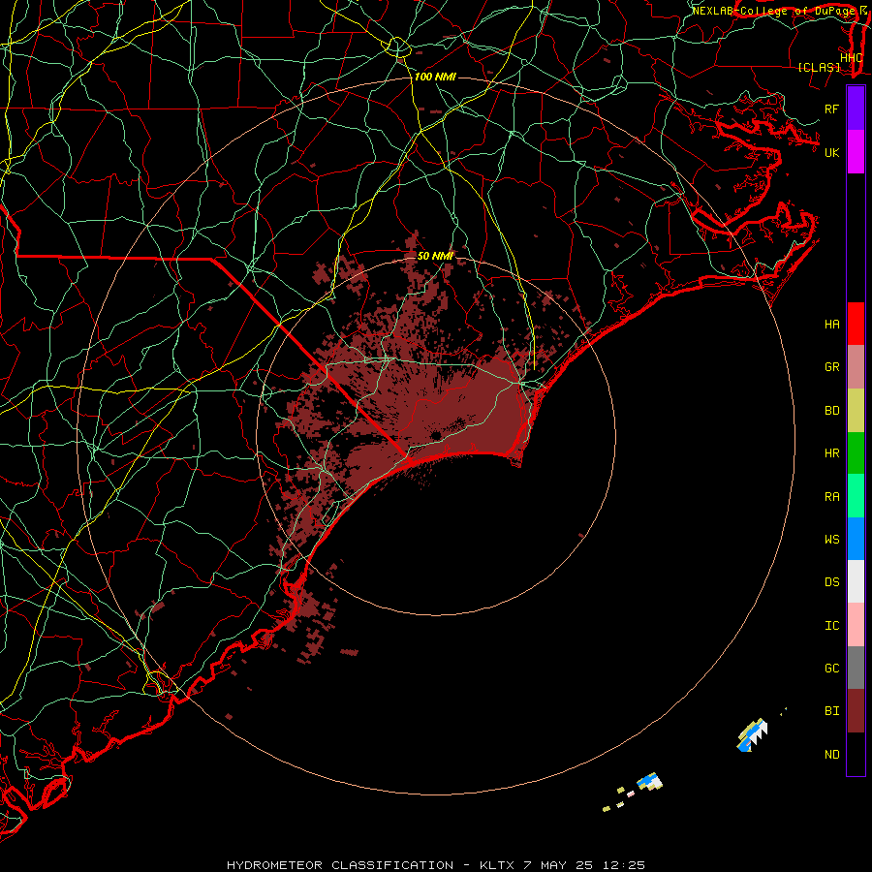Image resolution: width=872 pixels, height=872 pixels.
Task: Click the BI legend label text
Action: point(831,711)
